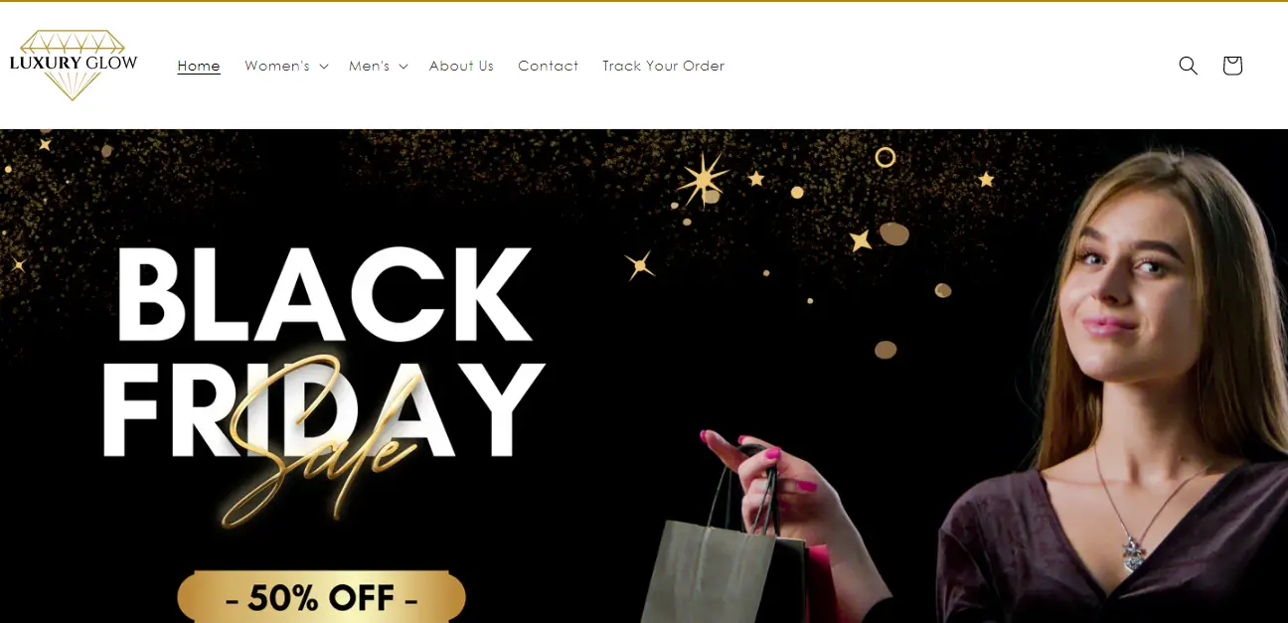The width and height of the screenshot is (1288, 623).
Task: Click the gold ring decoration in banner
Action: [885, 157]
